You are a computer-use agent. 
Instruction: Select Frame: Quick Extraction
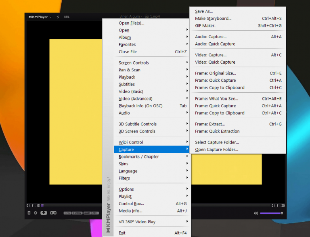(x=238, y=131)
